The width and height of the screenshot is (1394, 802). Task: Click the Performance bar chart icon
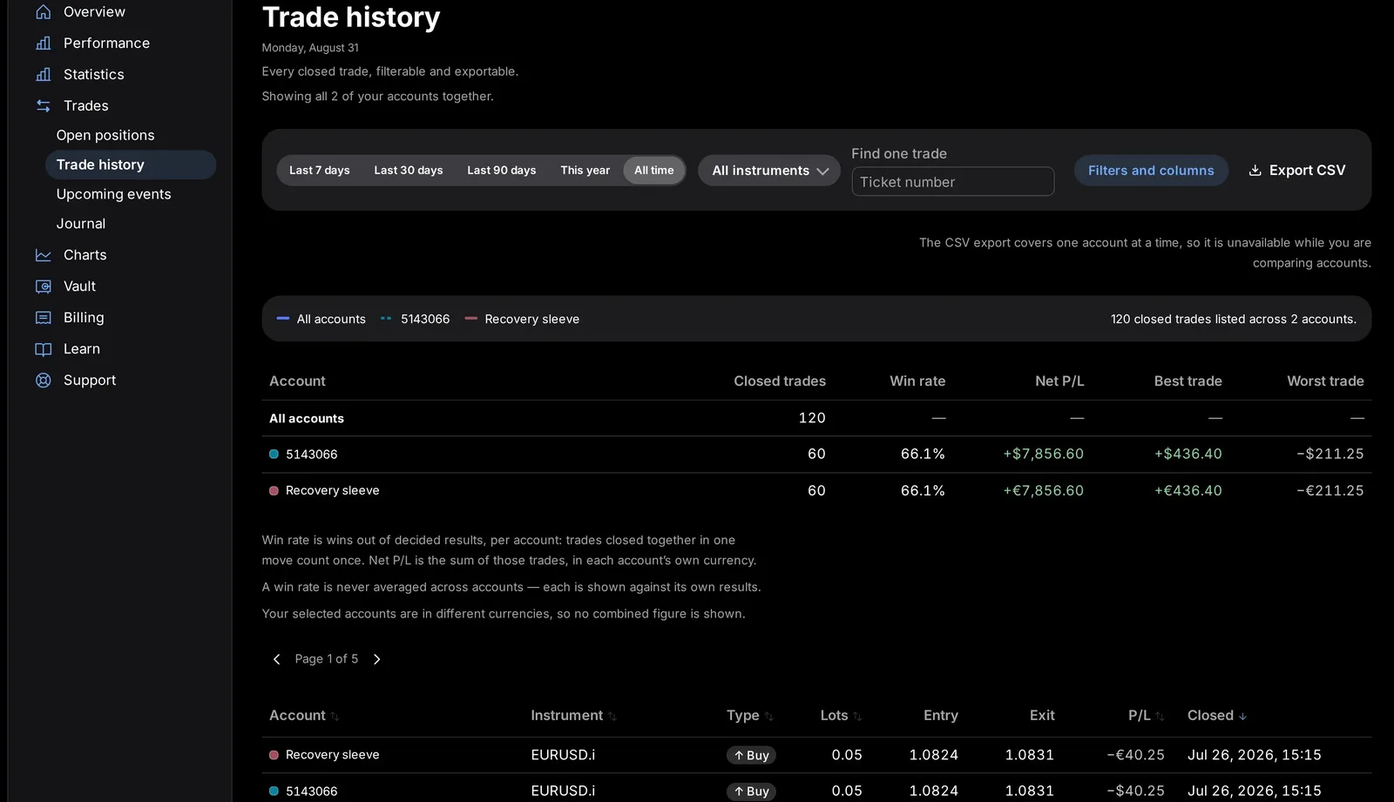(43, 44)
